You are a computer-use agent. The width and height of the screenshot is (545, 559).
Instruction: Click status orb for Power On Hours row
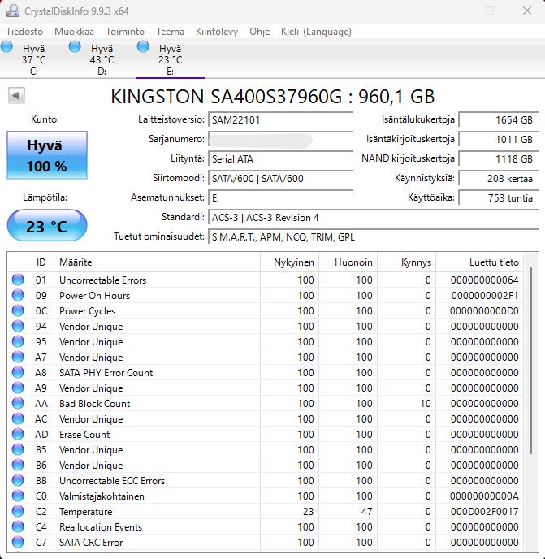(x=18, y=295)
